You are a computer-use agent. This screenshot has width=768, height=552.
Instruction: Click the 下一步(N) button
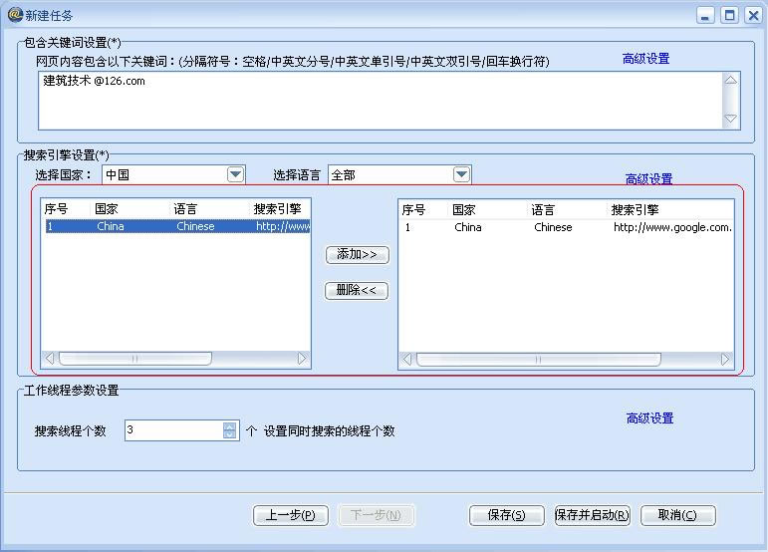point(376,515)
